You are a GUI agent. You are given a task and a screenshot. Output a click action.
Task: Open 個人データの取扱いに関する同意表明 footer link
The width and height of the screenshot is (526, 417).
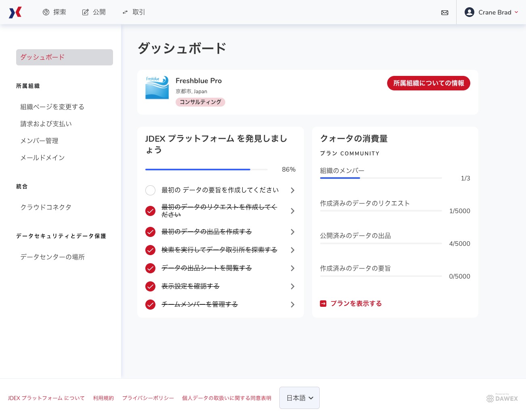(226, 398)
